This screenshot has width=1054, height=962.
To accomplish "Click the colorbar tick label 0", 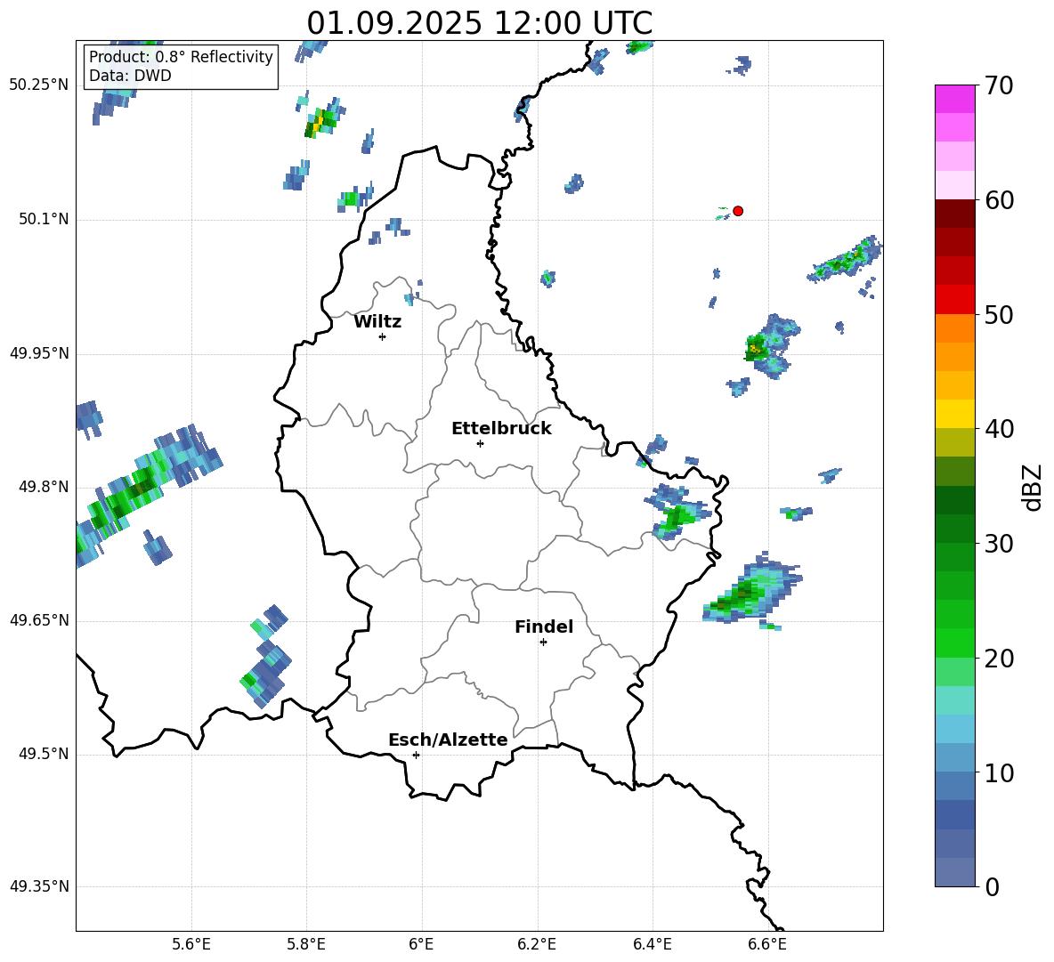I will tap(993, 886).
